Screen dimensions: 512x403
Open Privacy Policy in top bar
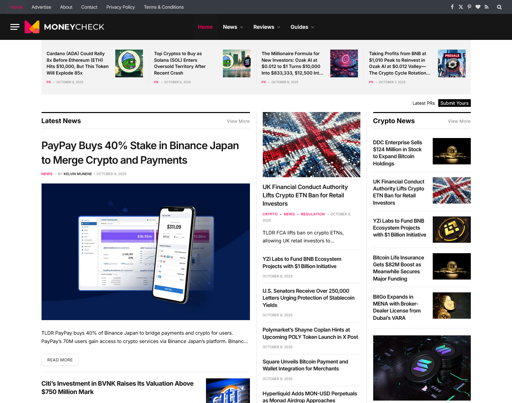120,7
